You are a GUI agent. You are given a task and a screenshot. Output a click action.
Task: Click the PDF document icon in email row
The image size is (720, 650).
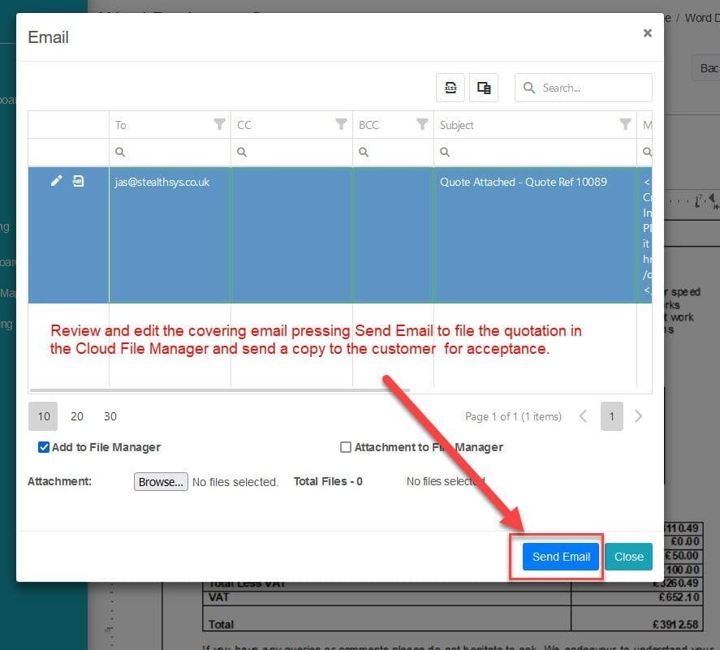78,181
